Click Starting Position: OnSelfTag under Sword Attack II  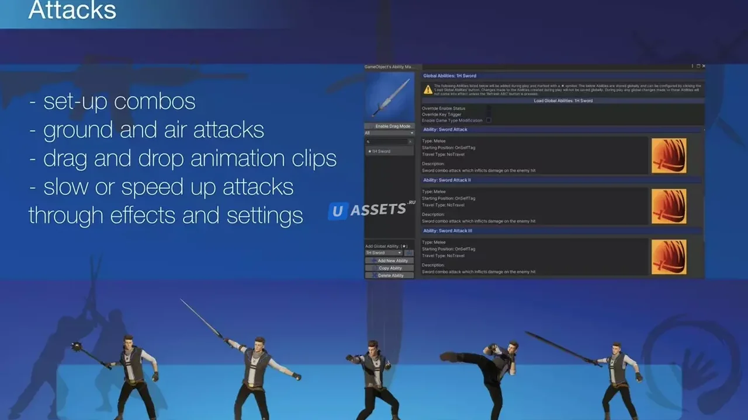coord(449,198)
